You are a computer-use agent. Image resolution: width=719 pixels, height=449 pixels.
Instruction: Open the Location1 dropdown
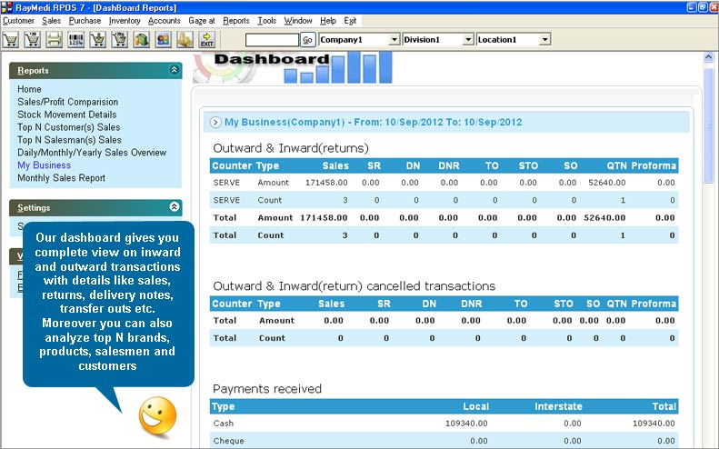[544, 40]
